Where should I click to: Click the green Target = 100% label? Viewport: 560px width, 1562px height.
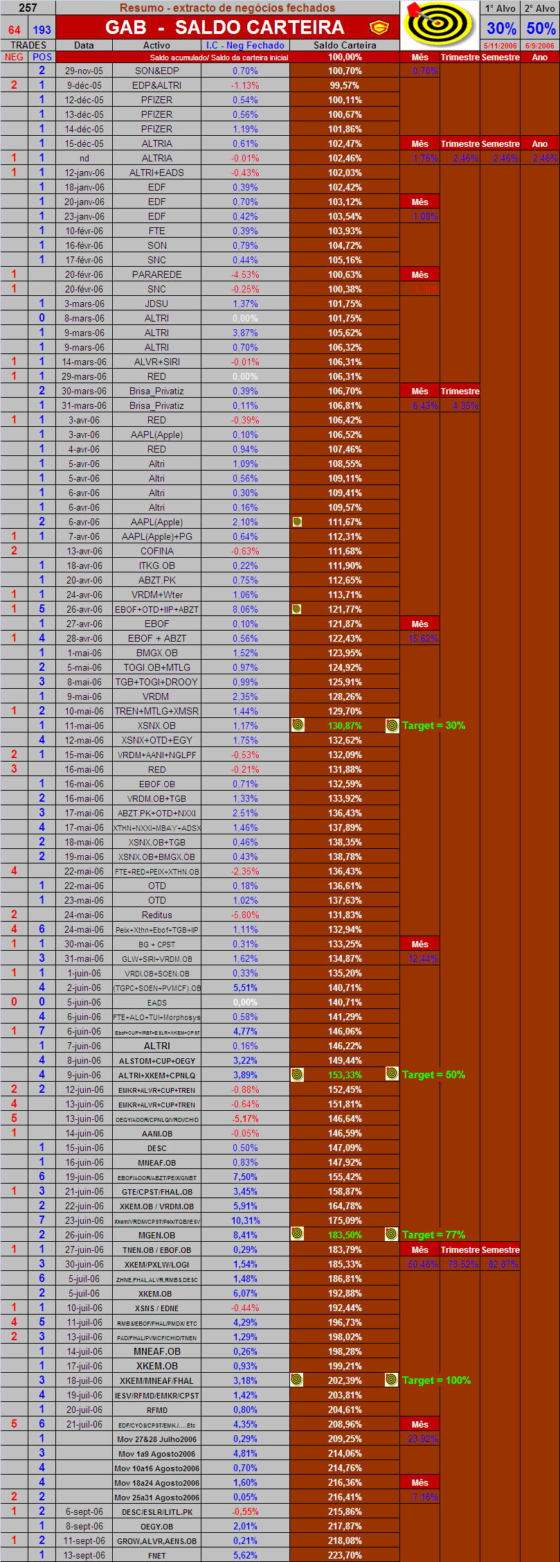(436, 1380)
